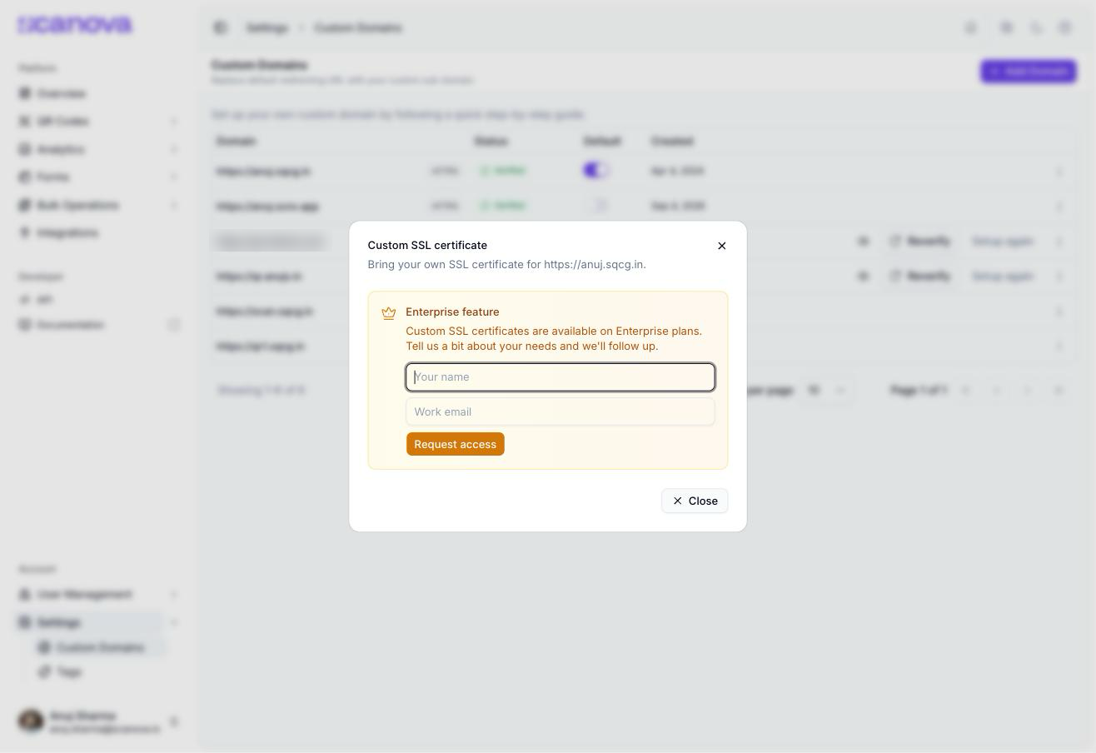Screen dimensions: 1096x753
Task: Click the Settings breadcrumb link
Action: pyautogui.click(x=267, y=27)
